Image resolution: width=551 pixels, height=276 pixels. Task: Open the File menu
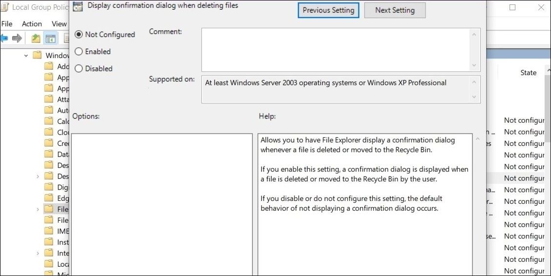[x=7, y=24]
